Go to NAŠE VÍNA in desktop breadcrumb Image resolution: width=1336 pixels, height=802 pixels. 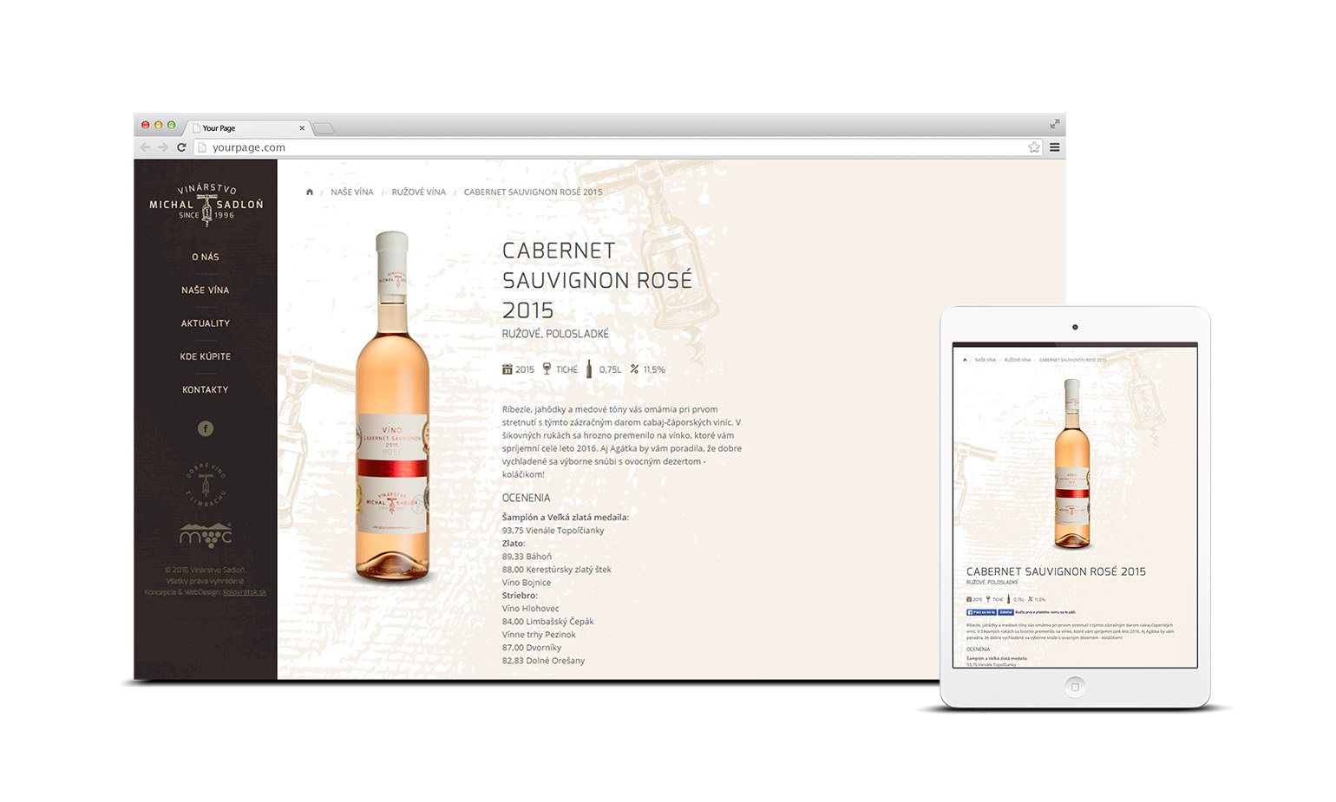pos(352,192)
